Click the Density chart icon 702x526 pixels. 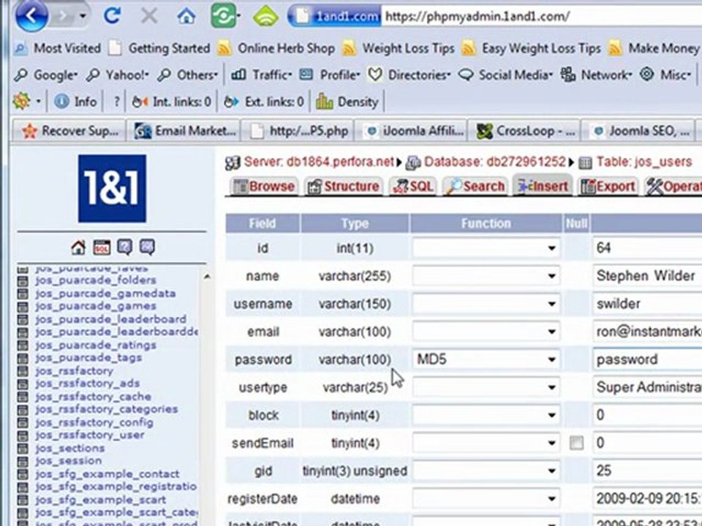[324, 102]
